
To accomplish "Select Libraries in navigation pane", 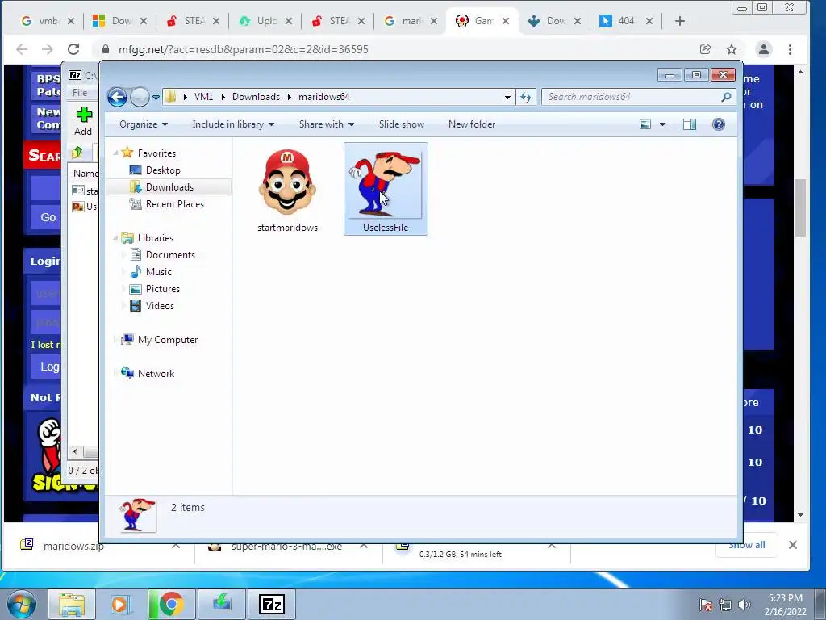I will (156, 238).
